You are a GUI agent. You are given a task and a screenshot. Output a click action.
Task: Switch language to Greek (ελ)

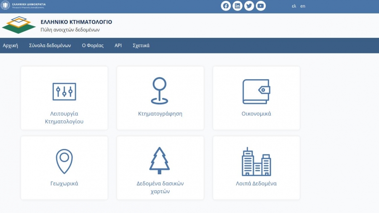(294, 6)
